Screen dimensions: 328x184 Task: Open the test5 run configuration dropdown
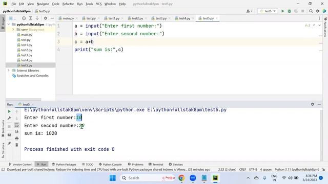268,11
